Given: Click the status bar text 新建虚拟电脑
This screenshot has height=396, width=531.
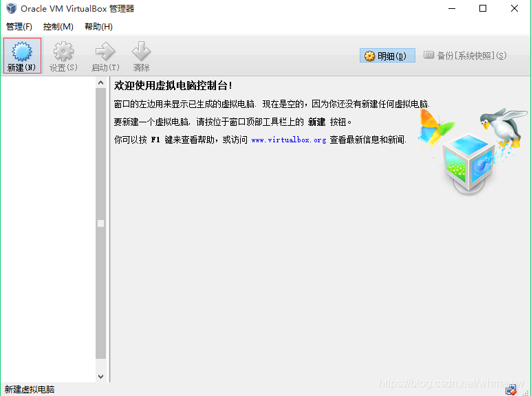Looking at the screenshot, I should point(30,389).
